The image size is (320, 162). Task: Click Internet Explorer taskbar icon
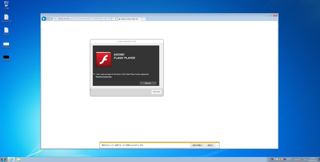click(11, 159)
